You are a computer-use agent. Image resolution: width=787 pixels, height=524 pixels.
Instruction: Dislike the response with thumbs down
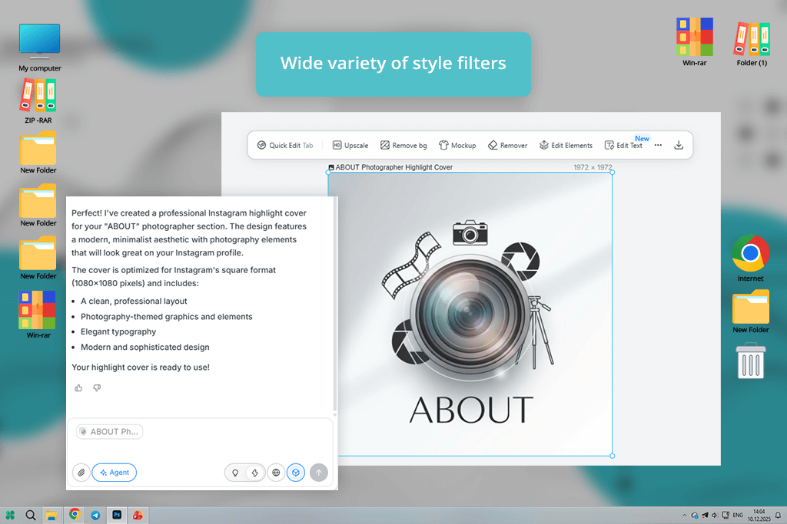point(97,387)
